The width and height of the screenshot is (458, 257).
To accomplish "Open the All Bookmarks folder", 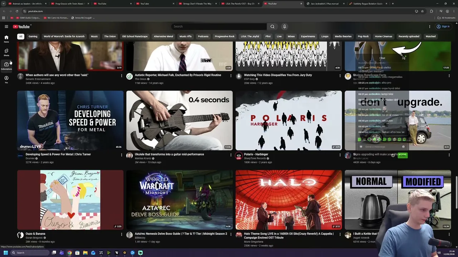I will [x=446, y=18].
